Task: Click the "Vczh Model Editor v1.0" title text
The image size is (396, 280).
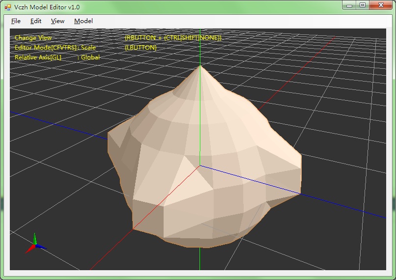Action: [47, 7]
